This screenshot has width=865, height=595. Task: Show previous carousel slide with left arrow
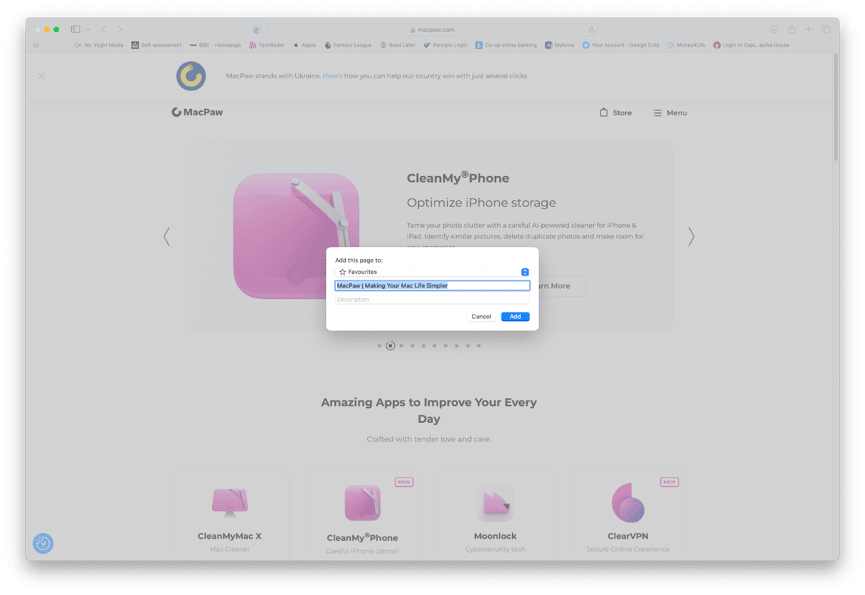[x=166, y=236]
